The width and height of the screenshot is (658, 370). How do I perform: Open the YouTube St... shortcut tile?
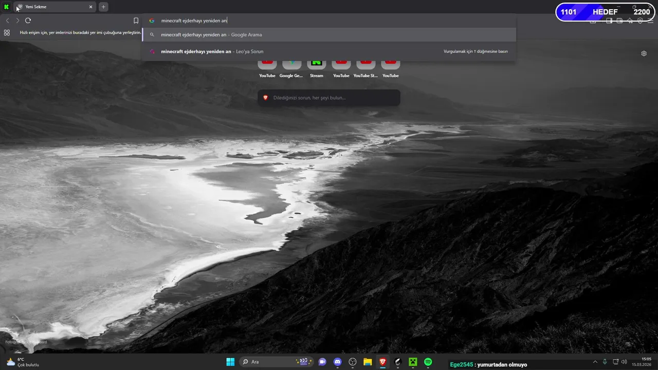coord(365,69)
